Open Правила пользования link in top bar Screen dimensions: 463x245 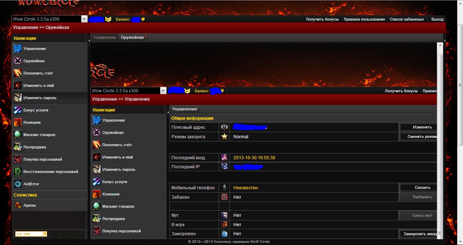364,19
